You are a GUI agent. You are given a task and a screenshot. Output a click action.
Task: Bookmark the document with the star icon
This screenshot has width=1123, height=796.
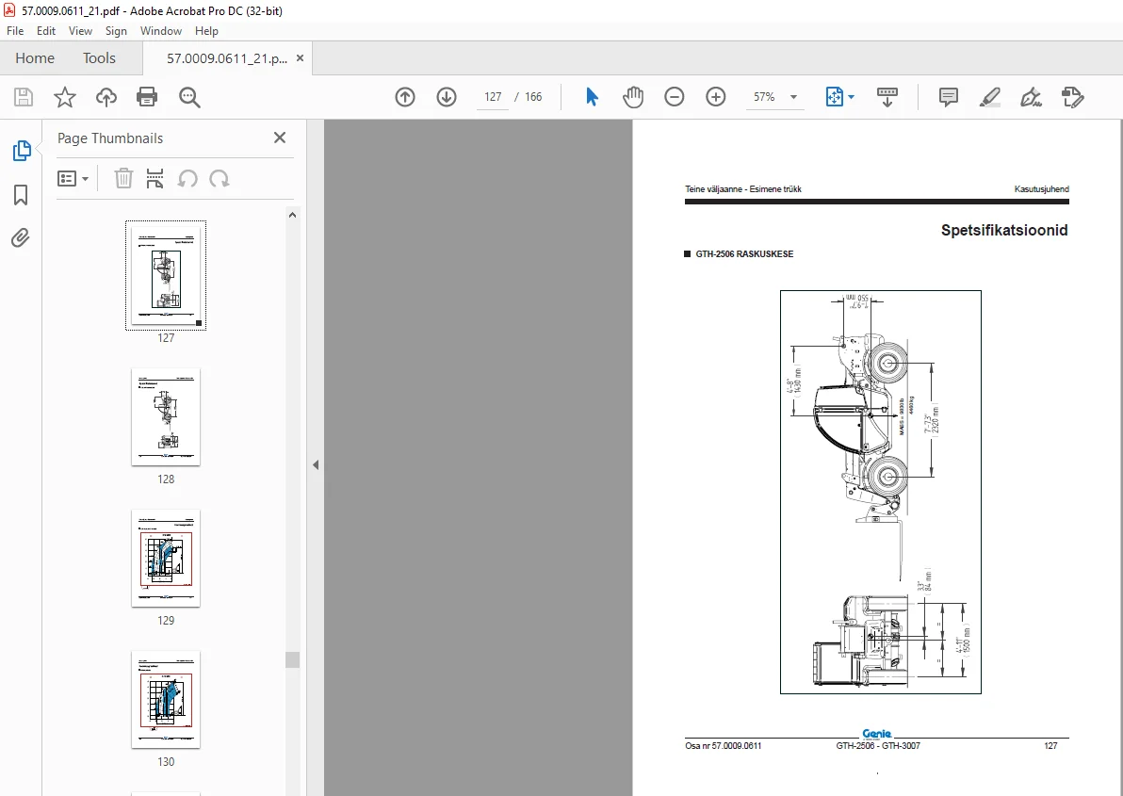(64, 97)
